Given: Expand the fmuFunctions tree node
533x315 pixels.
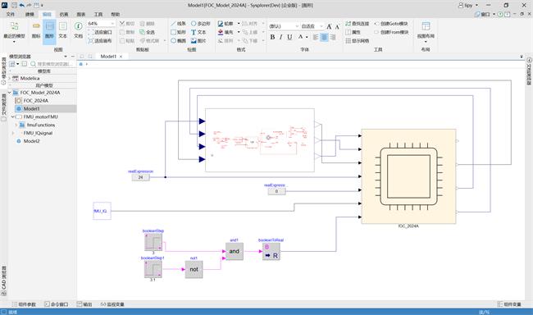Looking at the screenshot, I should (16, 125).
